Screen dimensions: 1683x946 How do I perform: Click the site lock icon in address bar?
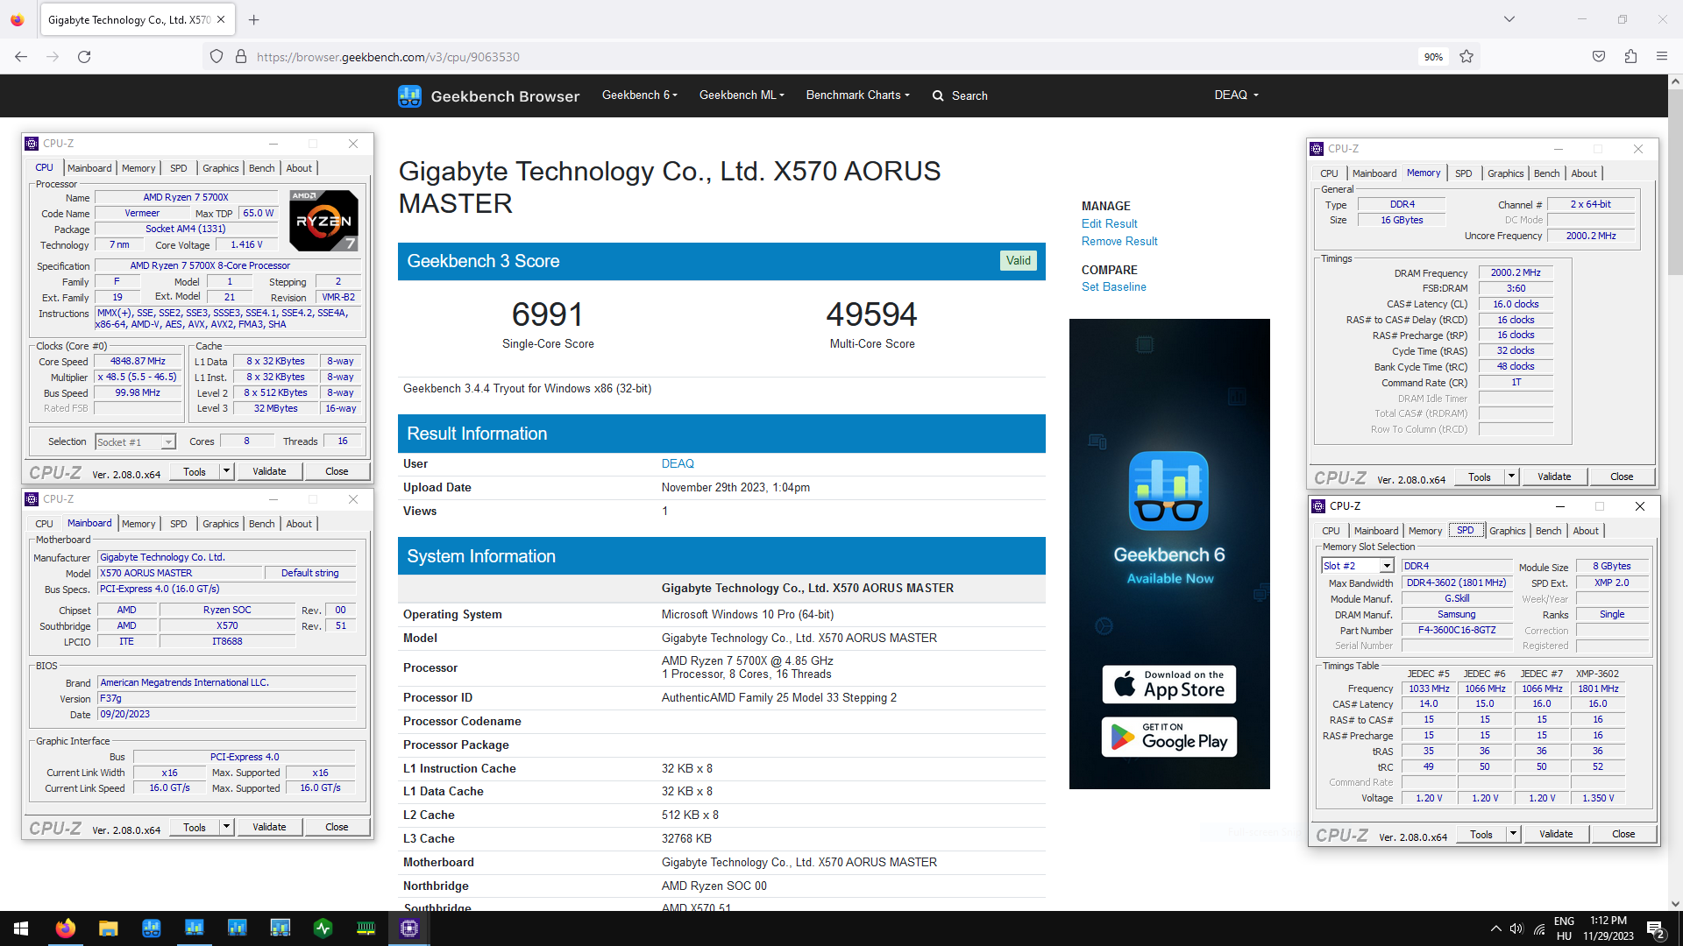tap(241, 57)
